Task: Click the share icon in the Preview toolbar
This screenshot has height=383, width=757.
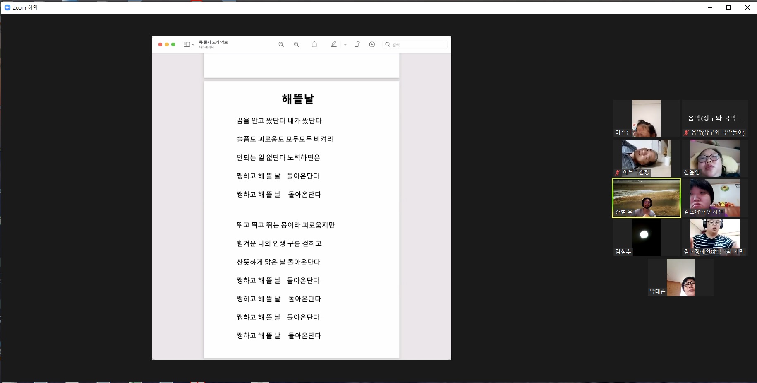Action: (x=314, y=44)
